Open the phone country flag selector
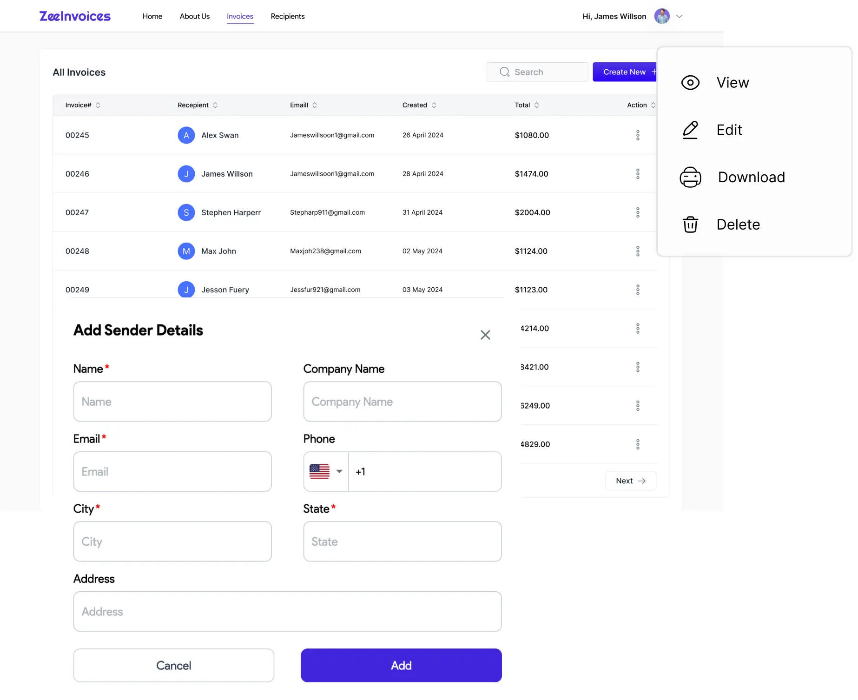The width and height of the screenshot is (858, 700). [326, 471]
